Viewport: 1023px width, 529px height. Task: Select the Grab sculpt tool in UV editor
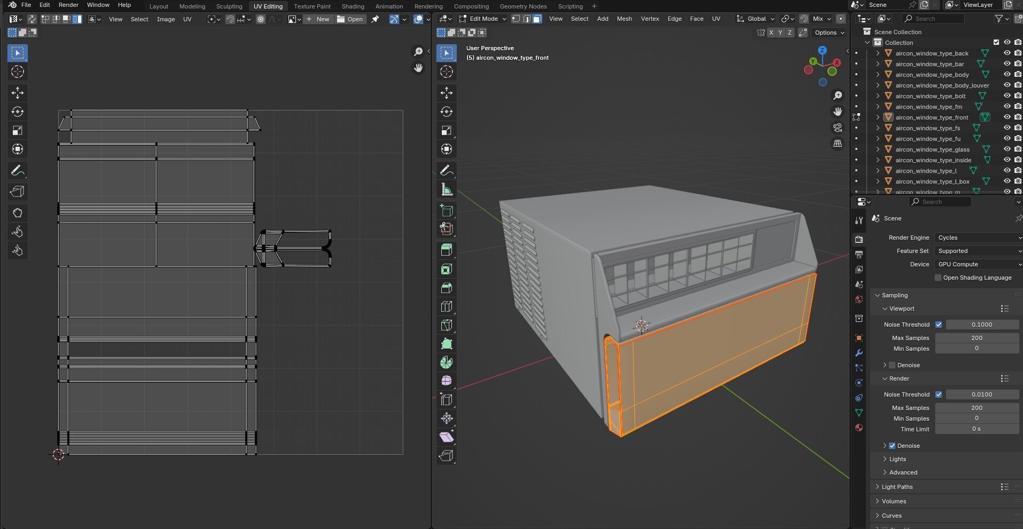(18, 213)
